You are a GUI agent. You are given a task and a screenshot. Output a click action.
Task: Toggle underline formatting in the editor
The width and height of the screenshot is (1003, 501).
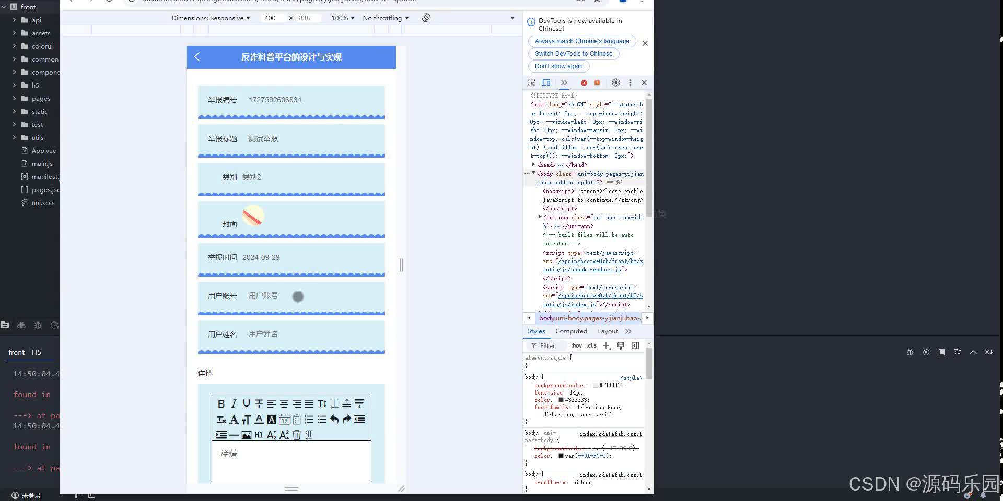coord(246,403)
